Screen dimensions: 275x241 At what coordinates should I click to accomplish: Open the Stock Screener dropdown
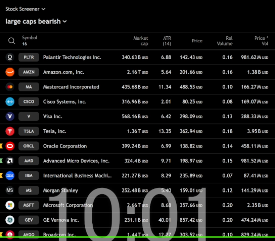pyautogui.click(x=25, y=9)
